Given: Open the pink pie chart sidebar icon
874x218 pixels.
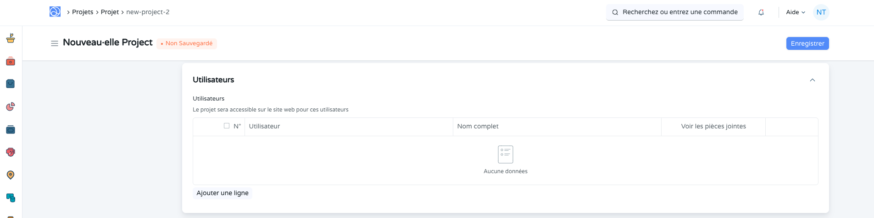Looking at the screenshot, I should point(11,106).
